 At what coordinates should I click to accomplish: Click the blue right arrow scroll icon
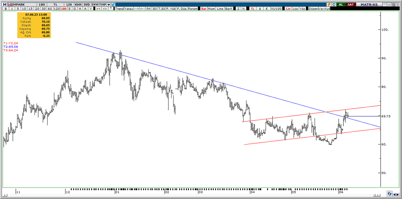pos(398,195)
